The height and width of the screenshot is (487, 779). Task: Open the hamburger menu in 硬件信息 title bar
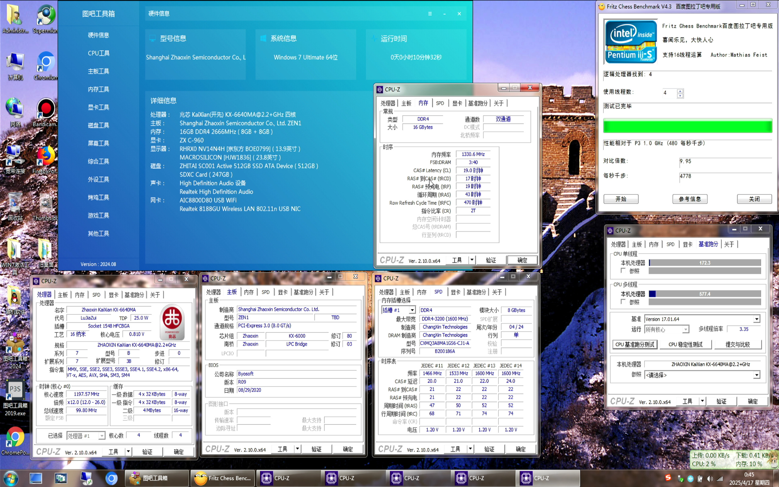click(x=430, y=14)
